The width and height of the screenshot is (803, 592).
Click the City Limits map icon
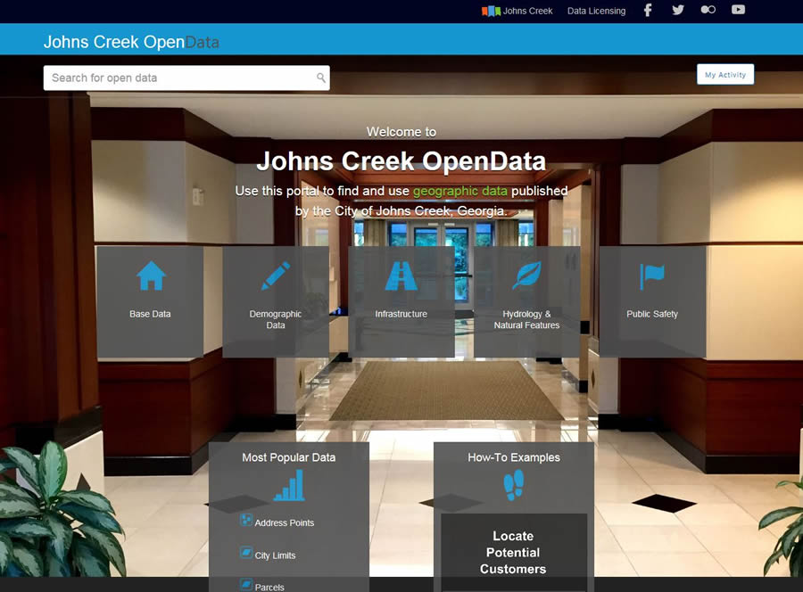click(x=244, y=554)
